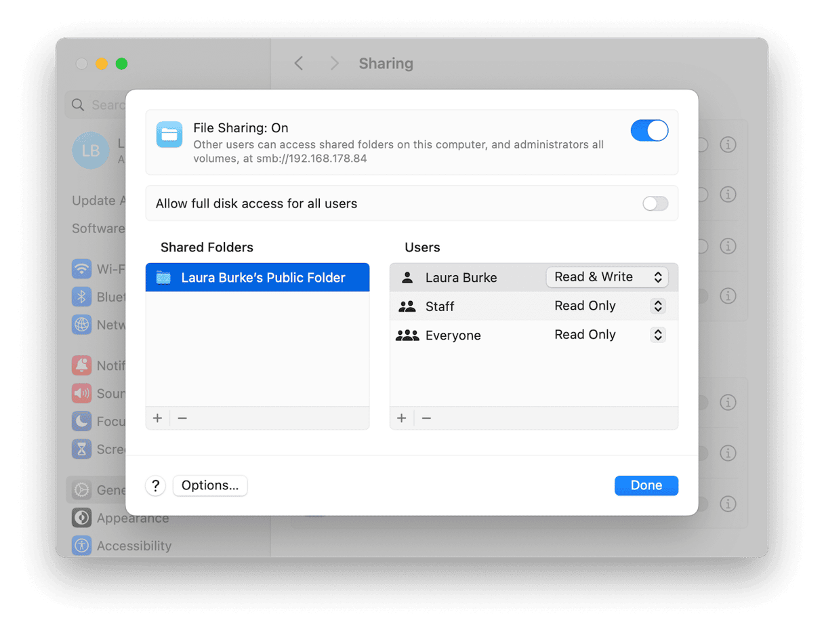This screenshot has height=631, width=824.
Task: Turn off File Sharing
Action: [649, 130]
